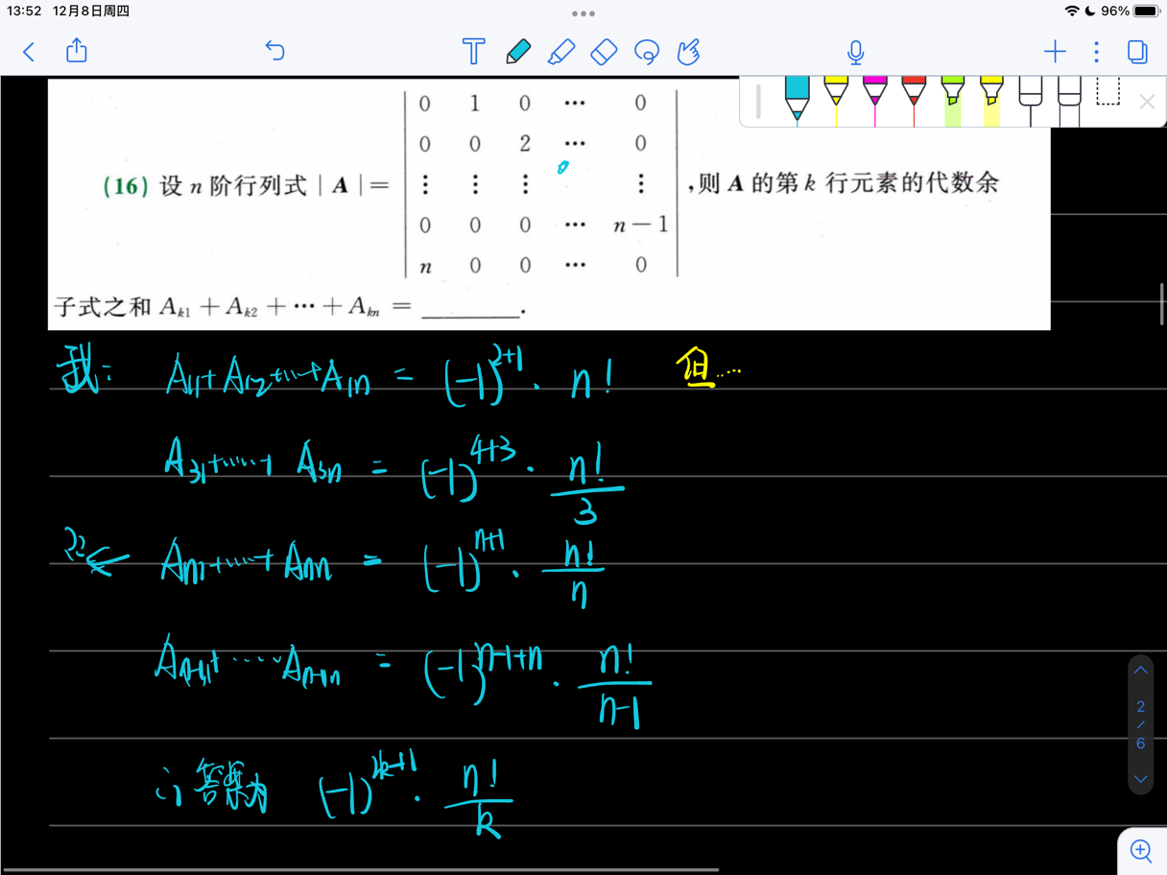Activate the Lasso selection tool
This screenshot has width=1167, height=875.
(x=646, y=52)
